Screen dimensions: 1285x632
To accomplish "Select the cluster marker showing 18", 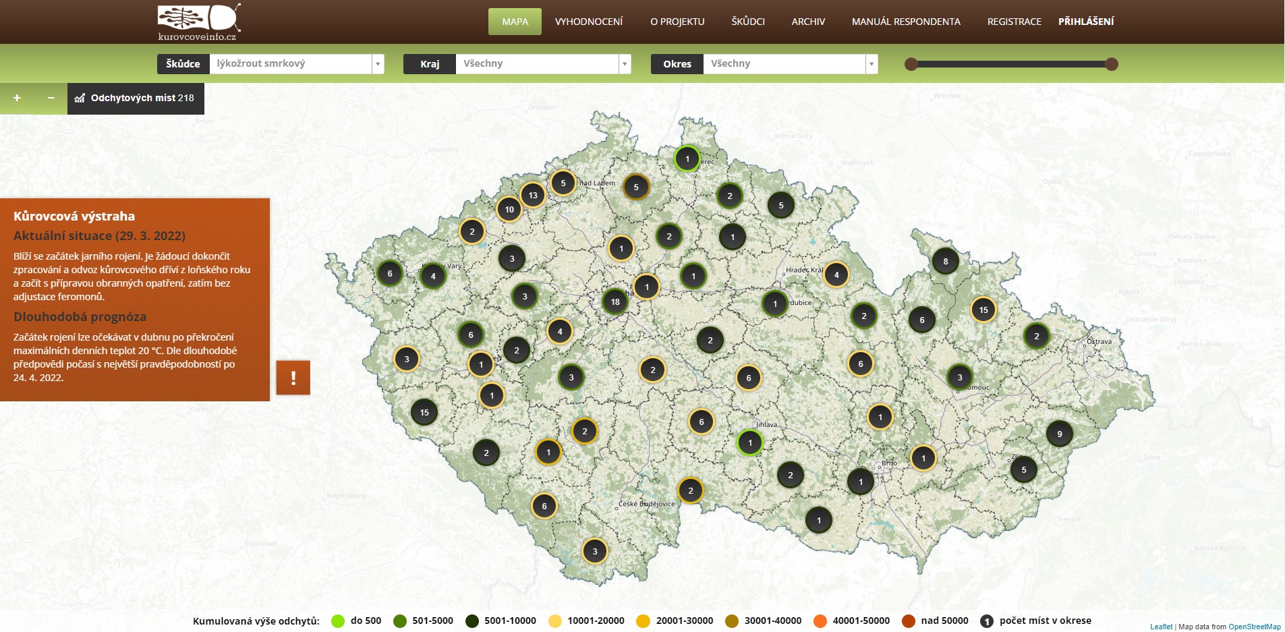I will pyautogui.click(x=615, y=302).
